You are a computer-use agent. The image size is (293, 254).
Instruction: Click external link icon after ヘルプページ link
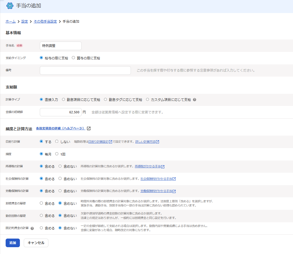89,128
